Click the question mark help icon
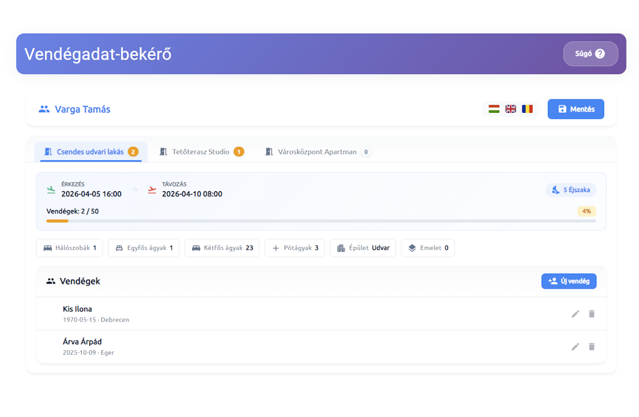 click(600, 54)
